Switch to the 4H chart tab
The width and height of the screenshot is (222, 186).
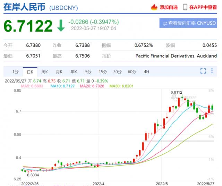pos(146,72)
